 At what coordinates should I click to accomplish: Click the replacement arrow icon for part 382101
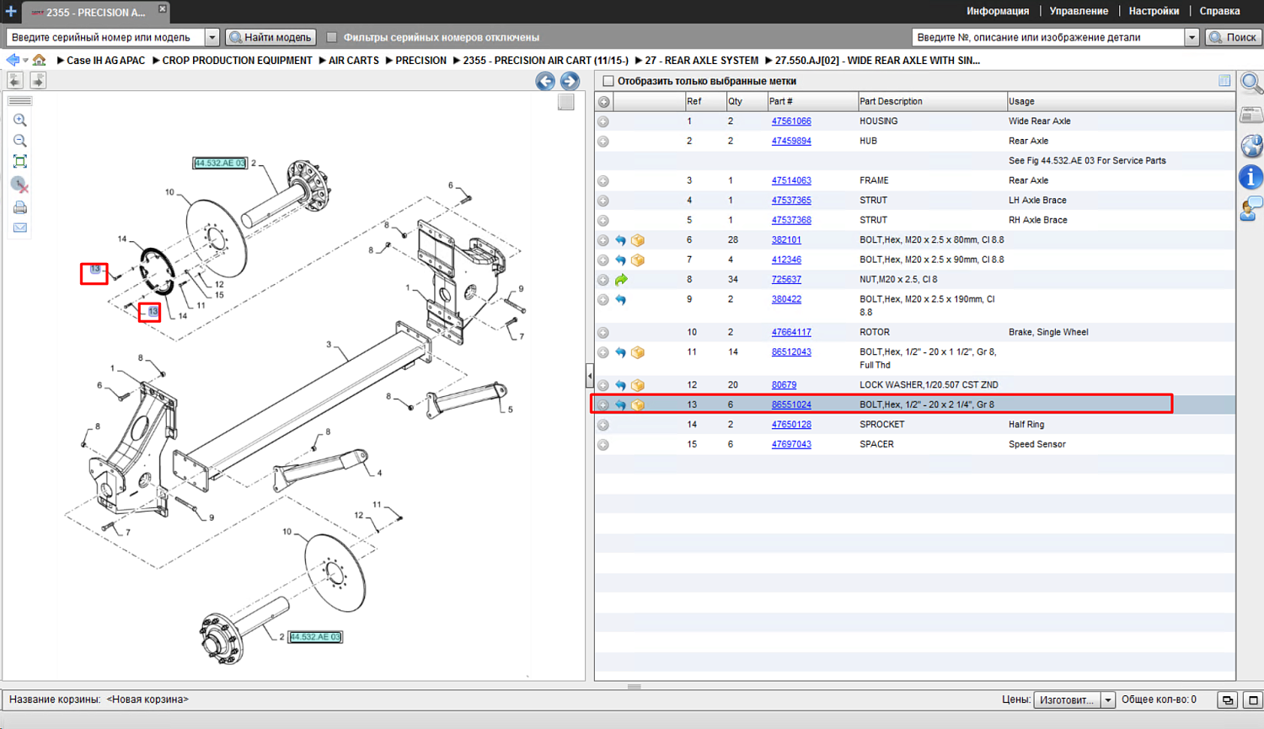[621, 240]
